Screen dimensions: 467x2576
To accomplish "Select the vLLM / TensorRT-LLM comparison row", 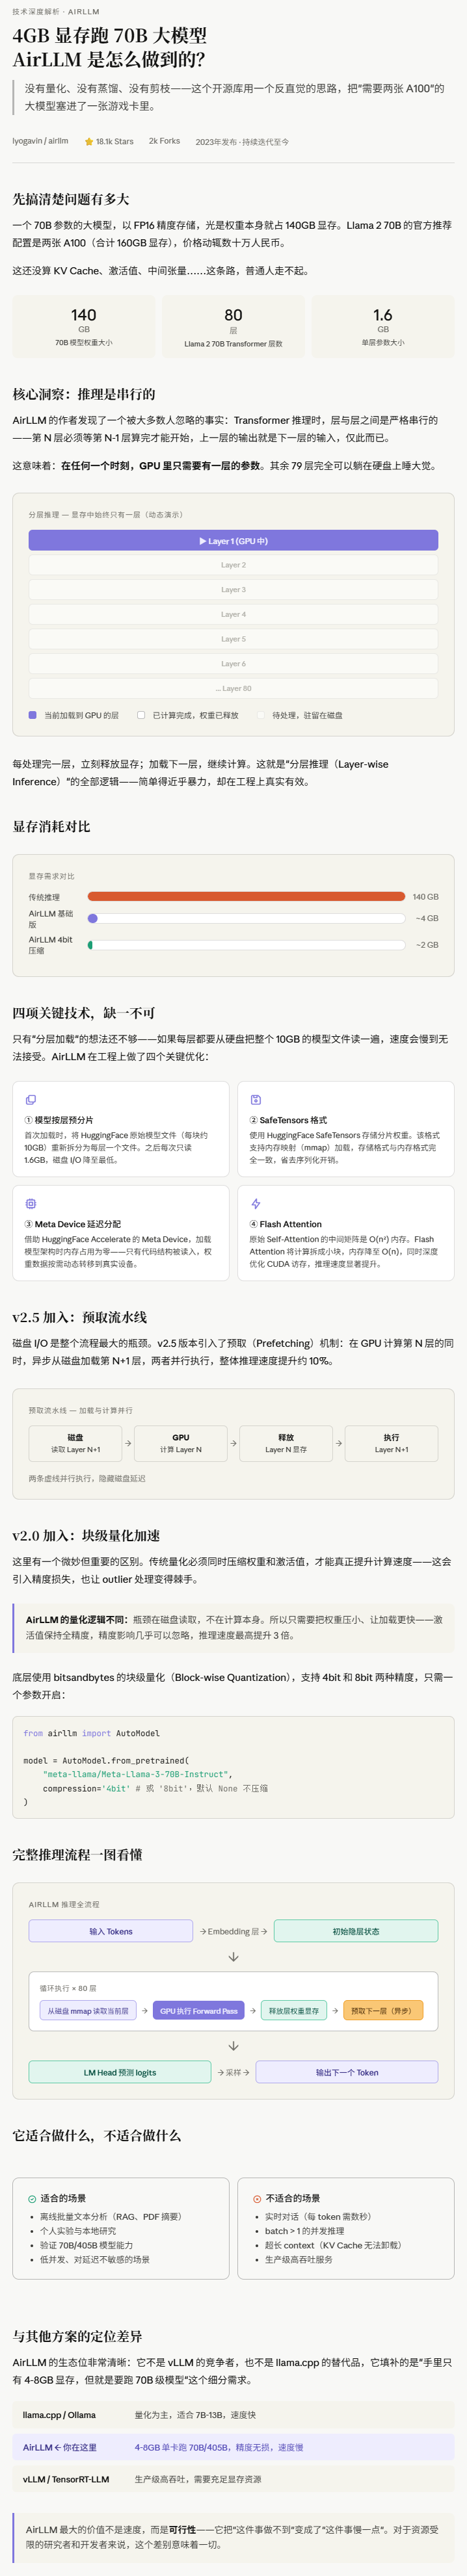I will 233,2479.
